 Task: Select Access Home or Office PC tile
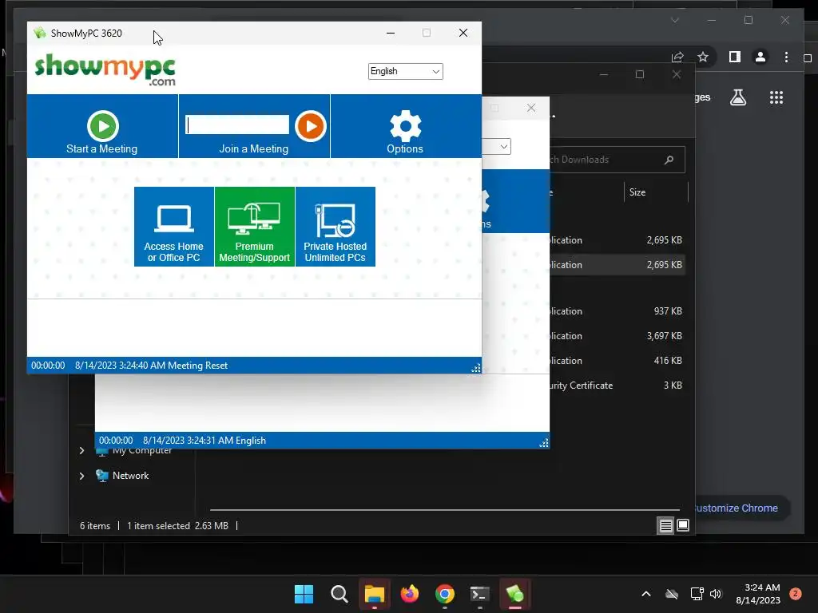point(173,227)
